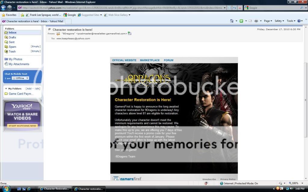
Task: Open the Favorites star button
Action: pos(9,15)
